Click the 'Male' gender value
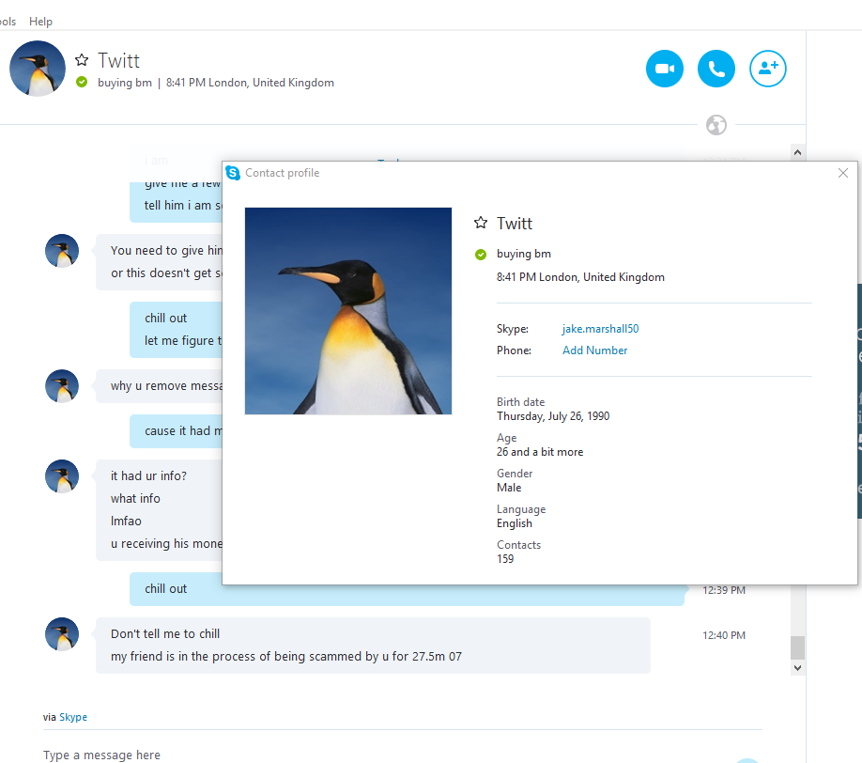 (x=509, y=488)
